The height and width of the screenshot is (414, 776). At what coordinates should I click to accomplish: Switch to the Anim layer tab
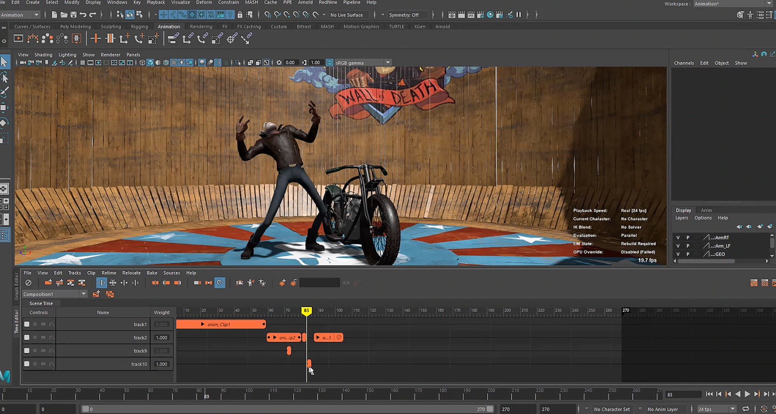tap(706, 210)
